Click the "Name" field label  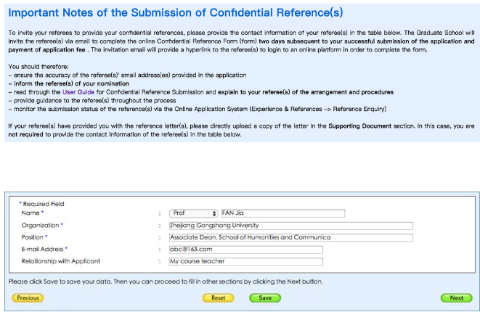(32, 213)
